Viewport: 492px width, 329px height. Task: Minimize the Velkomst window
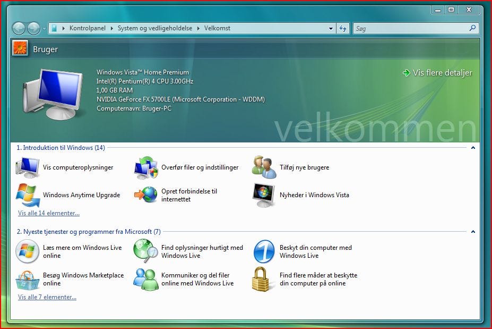point(437,10)
